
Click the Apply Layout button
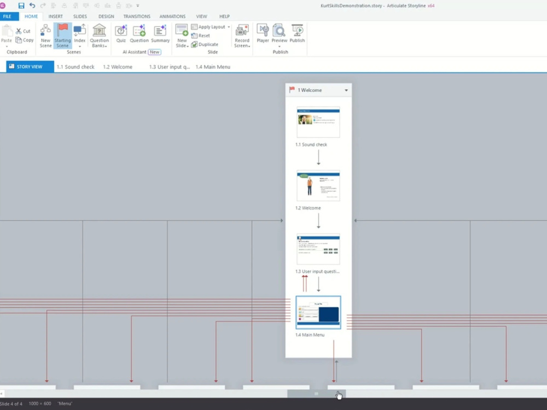208,27
